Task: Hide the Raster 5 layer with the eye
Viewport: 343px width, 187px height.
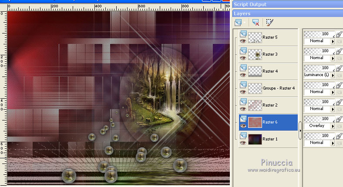Action: (243, 41)
